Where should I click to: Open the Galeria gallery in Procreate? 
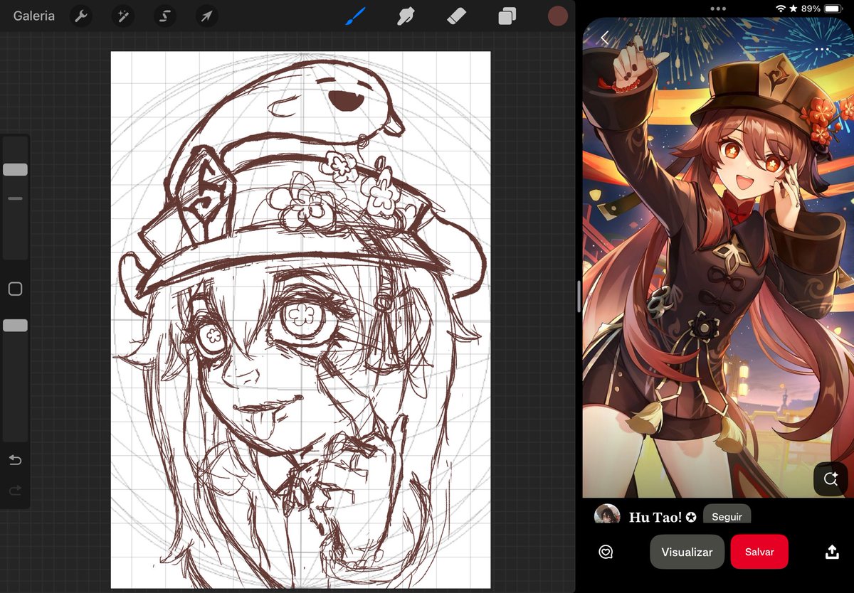tap(33, 16)
